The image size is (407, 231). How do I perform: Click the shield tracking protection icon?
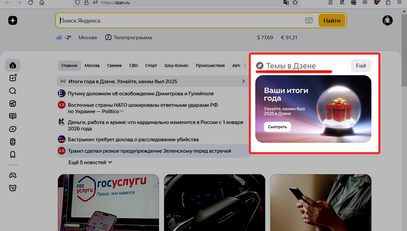(x=78, y=3)
